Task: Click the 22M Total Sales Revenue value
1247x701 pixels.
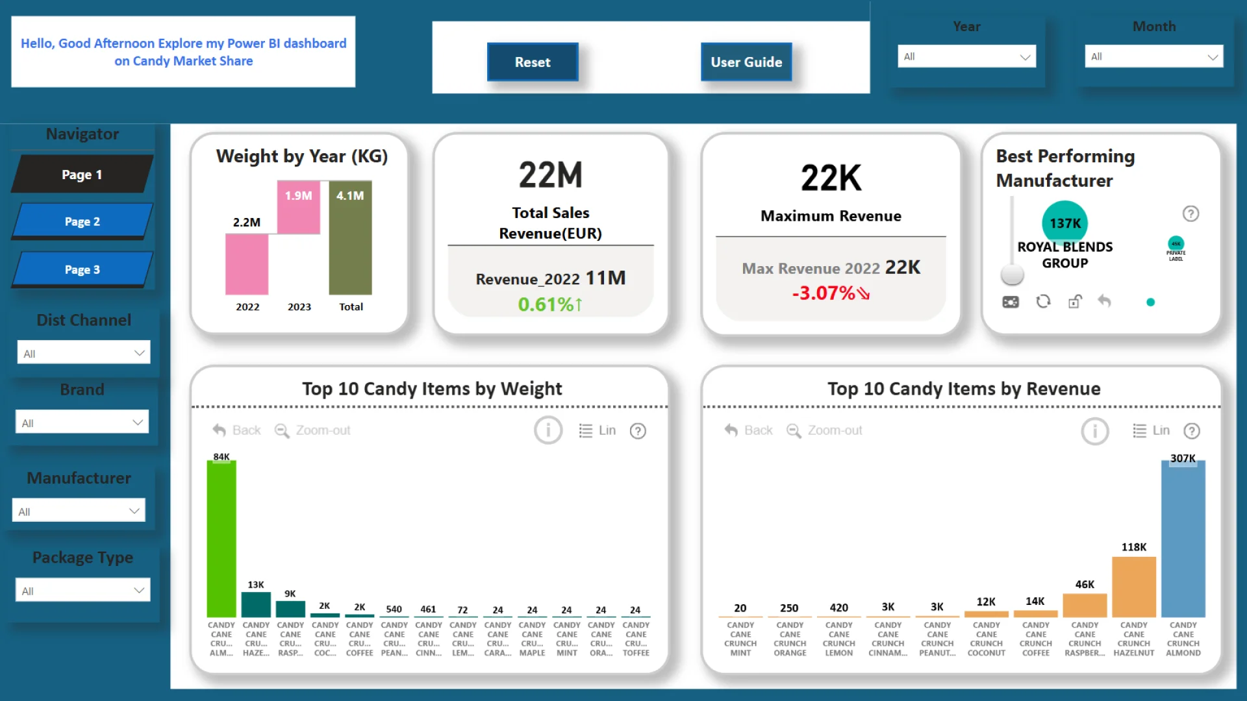Action: click(550, 175)
